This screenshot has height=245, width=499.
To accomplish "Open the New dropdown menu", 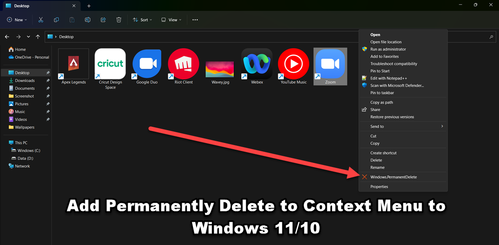I will point(17,20).
